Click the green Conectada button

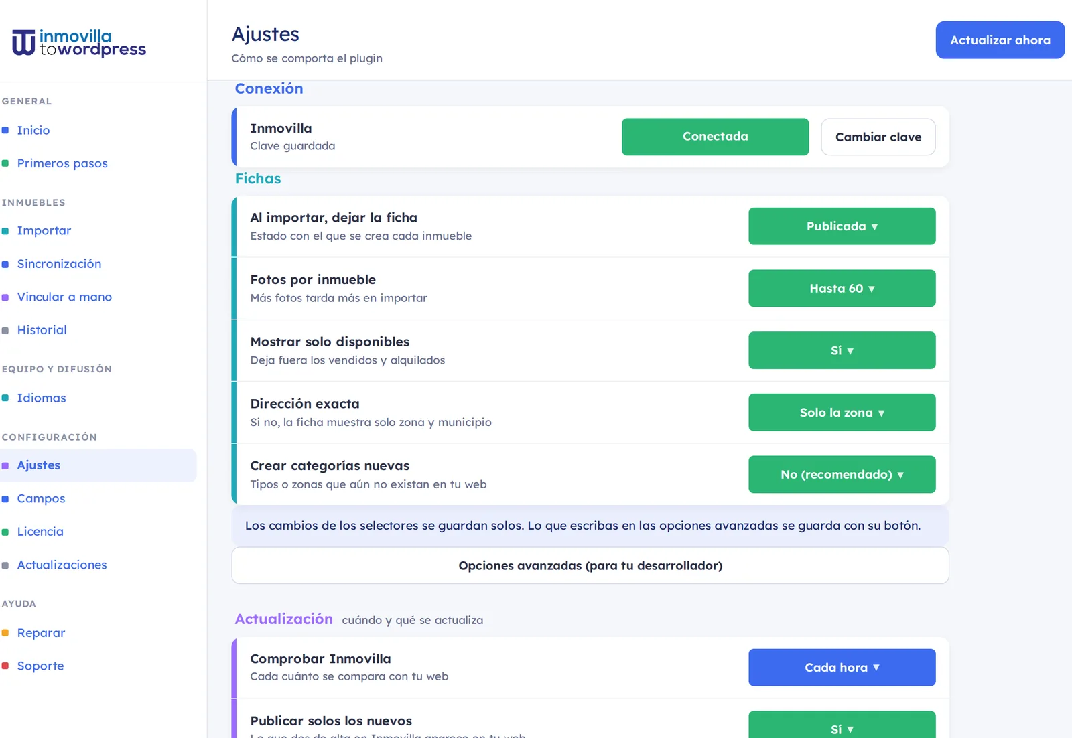coord(715,137)
